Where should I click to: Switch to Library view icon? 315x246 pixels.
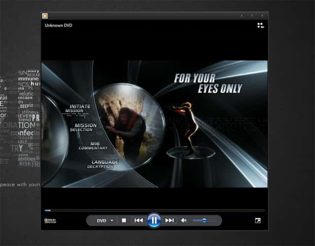point(260,26)
